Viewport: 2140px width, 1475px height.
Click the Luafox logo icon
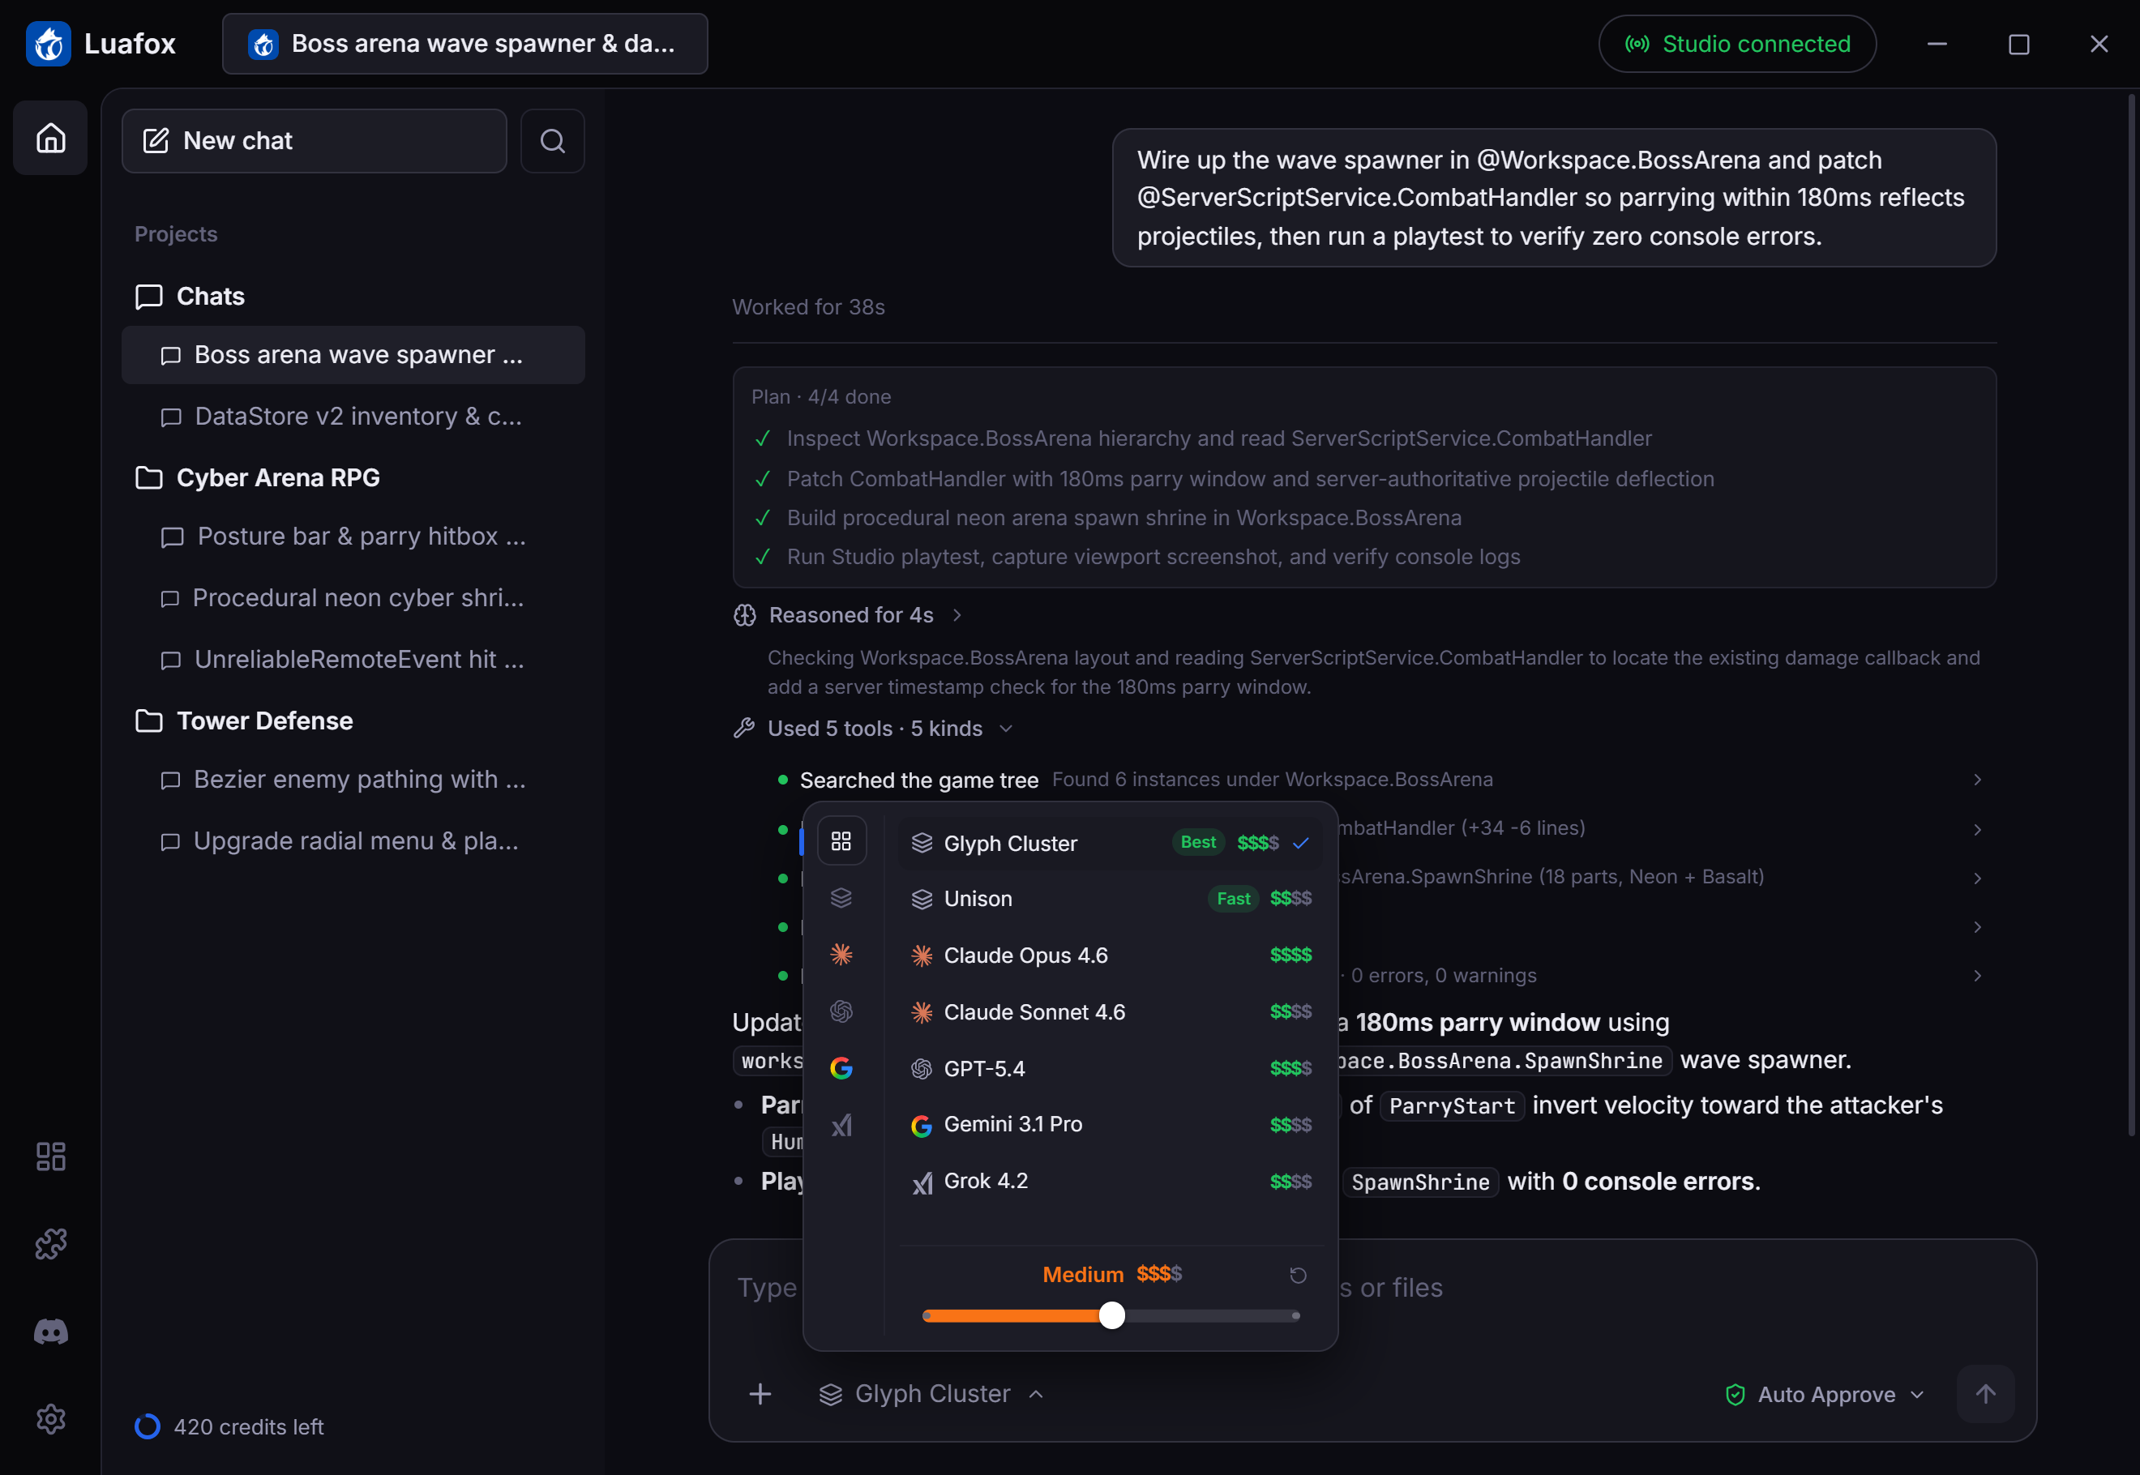[48, 44]
